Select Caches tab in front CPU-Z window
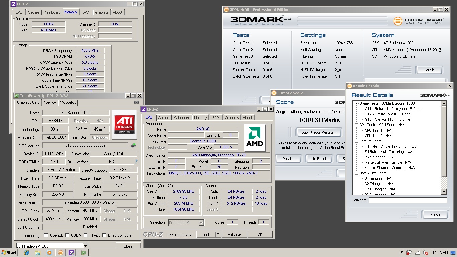 (x=164, y=118)
